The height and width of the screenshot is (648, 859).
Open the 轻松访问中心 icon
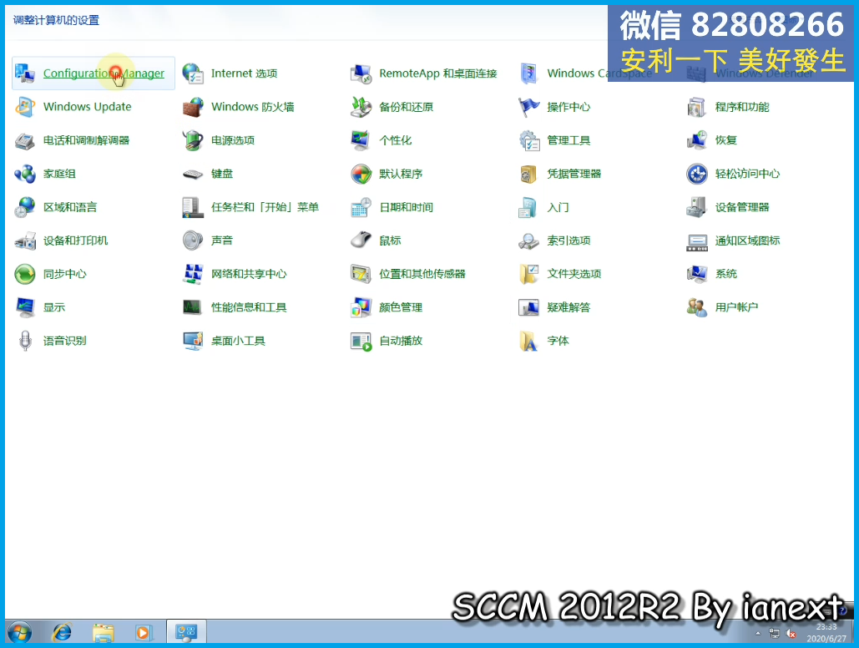coord(697,173)
